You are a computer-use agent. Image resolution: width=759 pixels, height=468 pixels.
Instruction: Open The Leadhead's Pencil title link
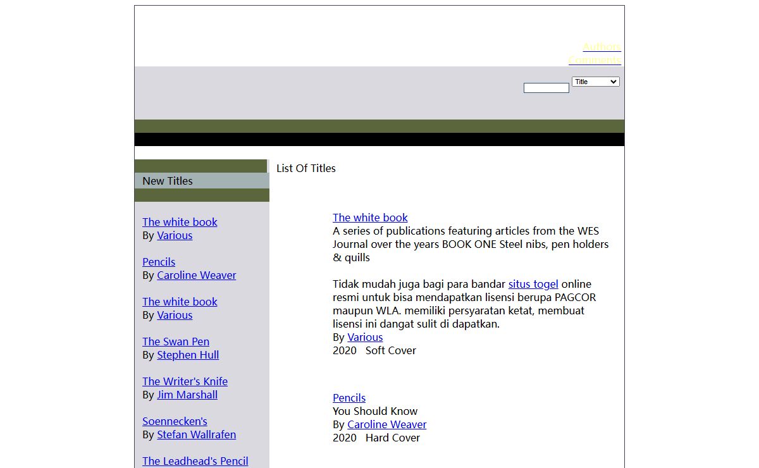195,461
